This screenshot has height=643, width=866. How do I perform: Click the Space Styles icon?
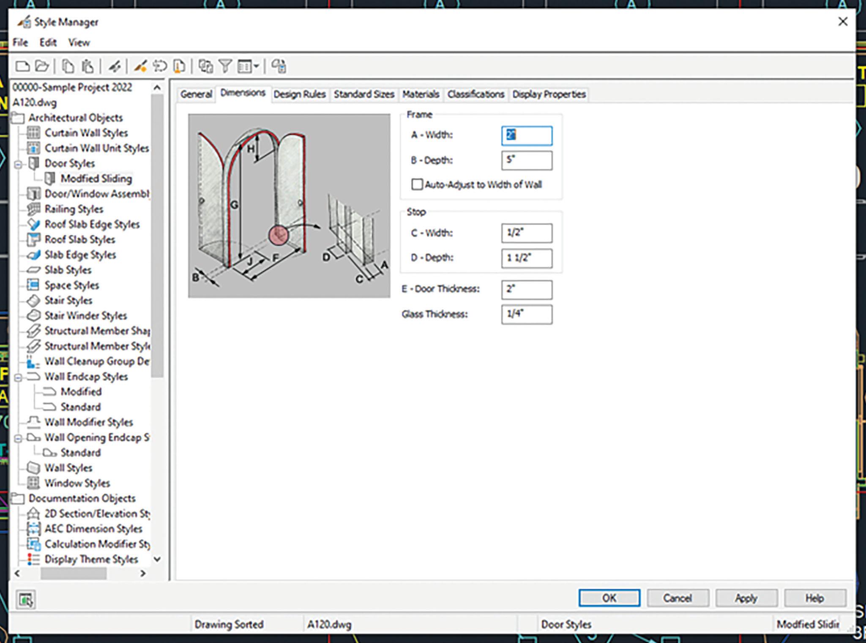coord(33,285)
